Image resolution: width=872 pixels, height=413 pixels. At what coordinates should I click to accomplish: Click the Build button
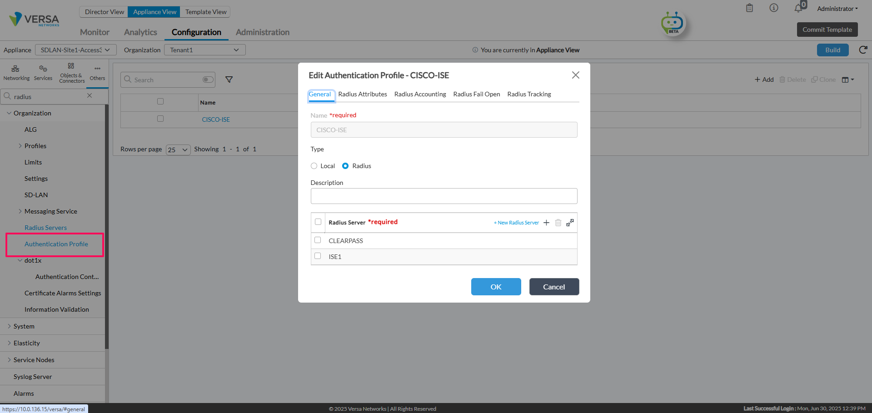click(832, 50)
